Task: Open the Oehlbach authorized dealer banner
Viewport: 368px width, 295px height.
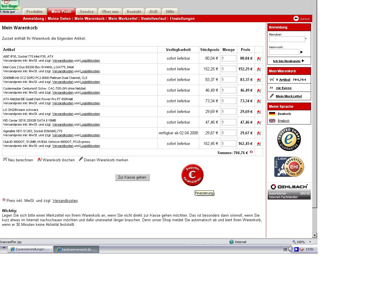Action: click(289, 191)
